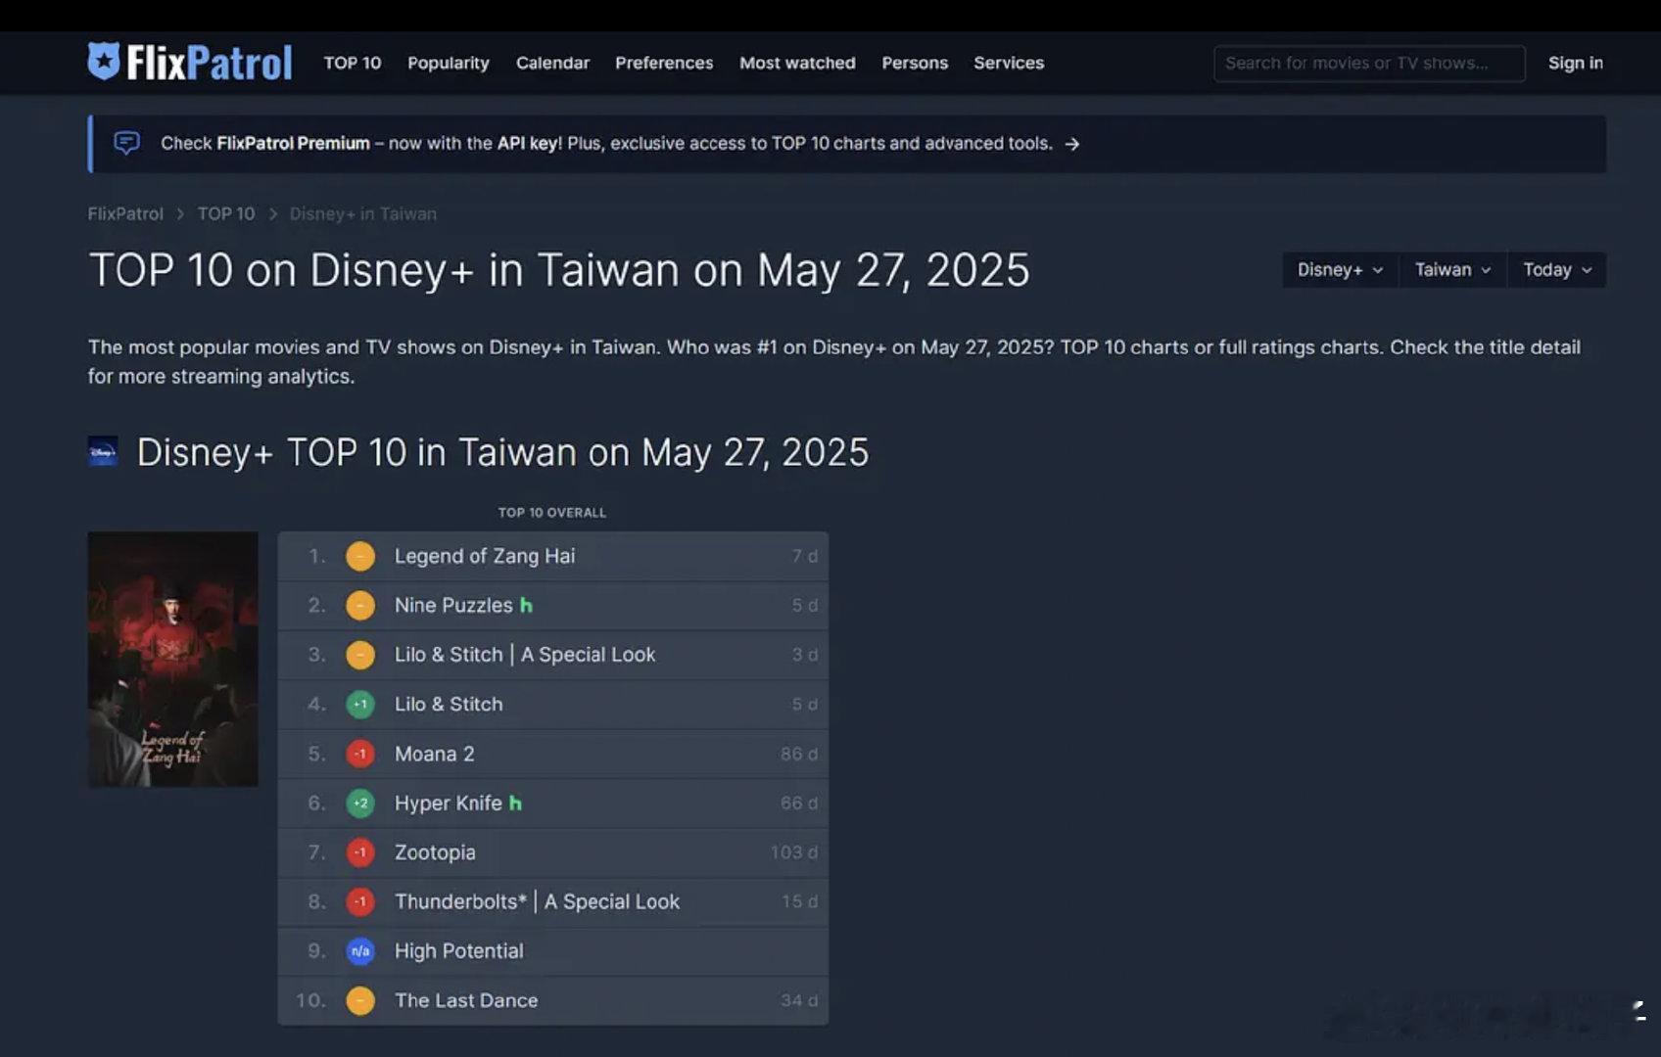
Task: Open the Most watched section
Action: coord(797,63)
